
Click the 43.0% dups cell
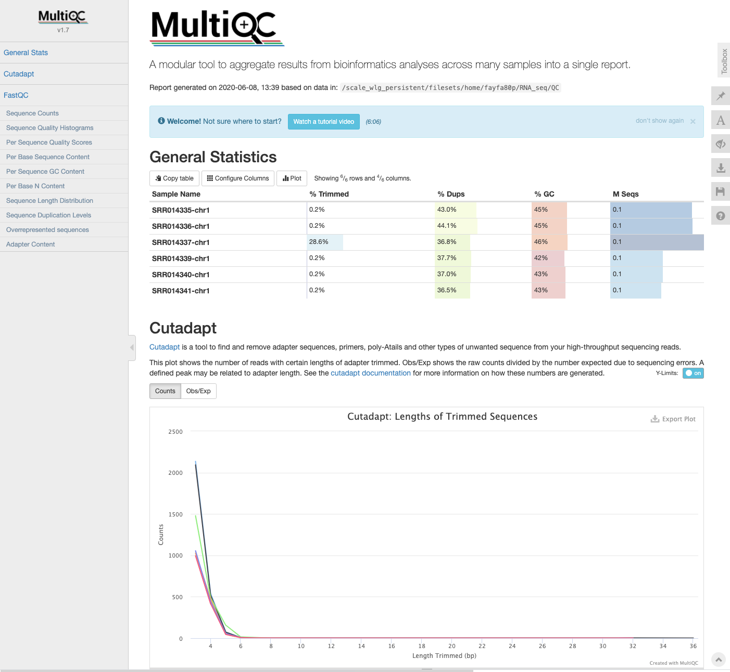[x=483, y=210]
